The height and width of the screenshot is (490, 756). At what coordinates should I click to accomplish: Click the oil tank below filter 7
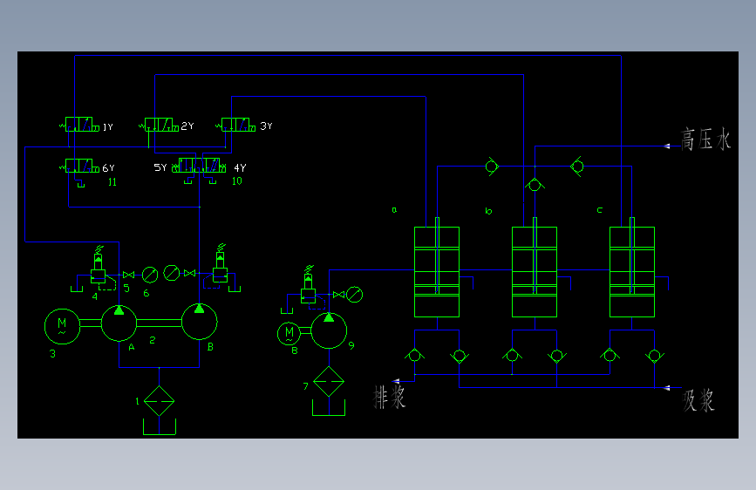coord(329,407)
